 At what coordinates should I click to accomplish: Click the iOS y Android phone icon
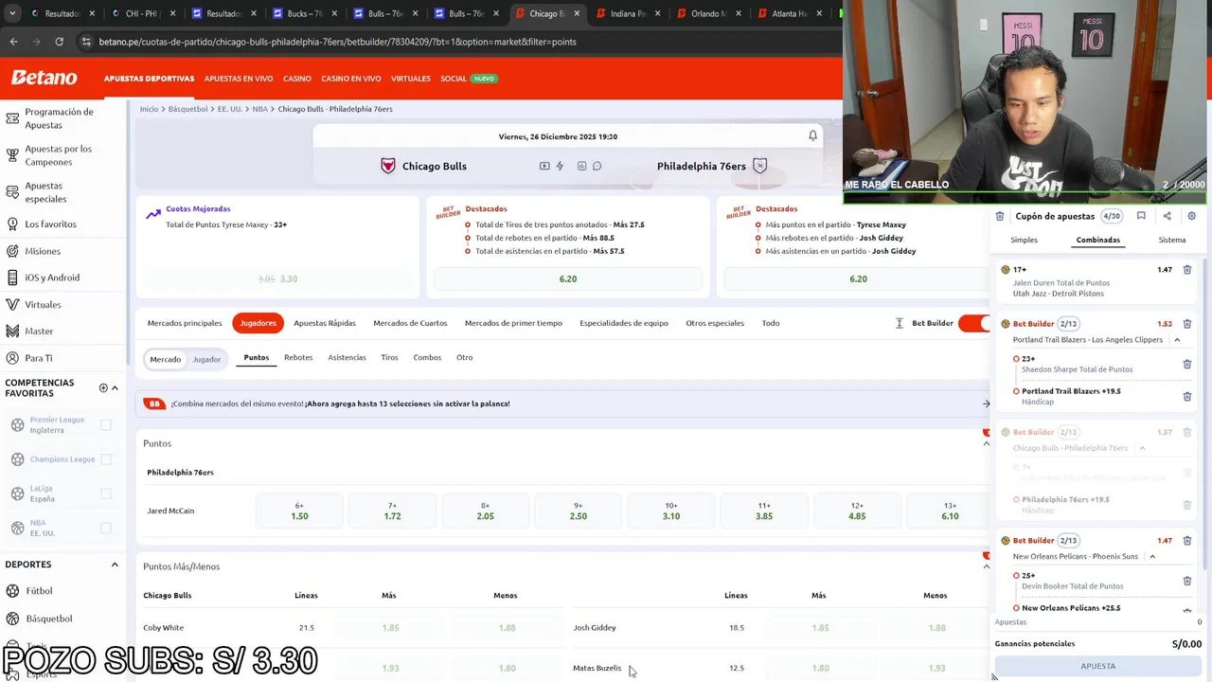[12, 278]
